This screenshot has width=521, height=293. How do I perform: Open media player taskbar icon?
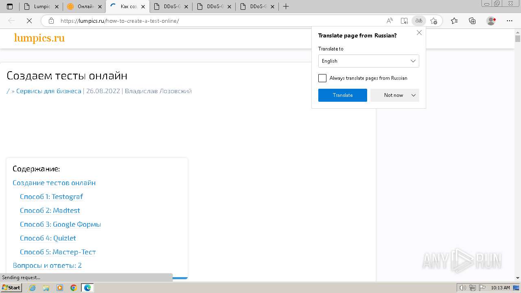(x=60, y=288)
